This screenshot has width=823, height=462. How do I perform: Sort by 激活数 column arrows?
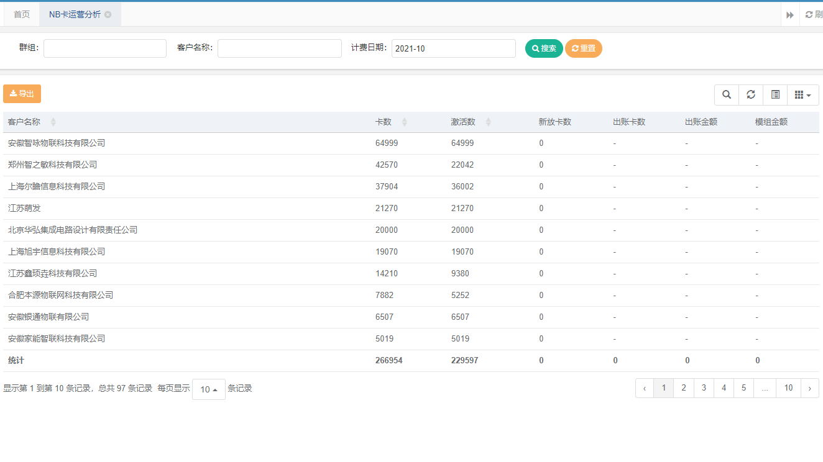(x=489, y=122)
